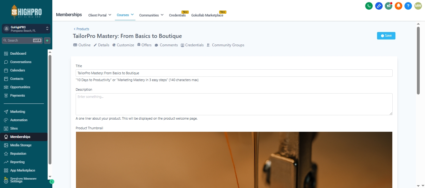Screen dimensions: 425x188
Task: Switch to the Community Groups tab
Action: (225, 45)
